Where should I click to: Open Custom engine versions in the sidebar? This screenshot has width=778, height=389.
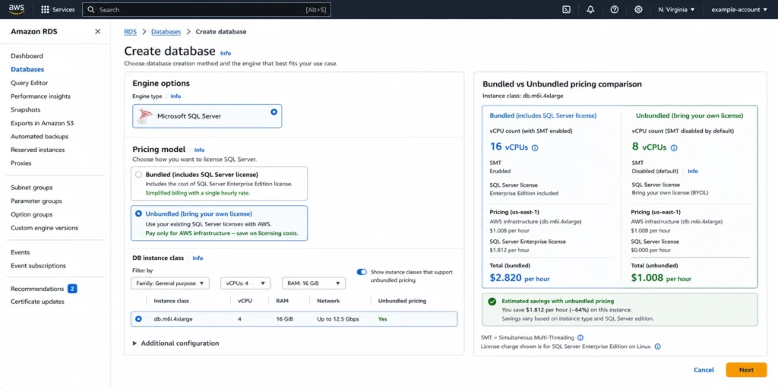click(x=44, y=228)
